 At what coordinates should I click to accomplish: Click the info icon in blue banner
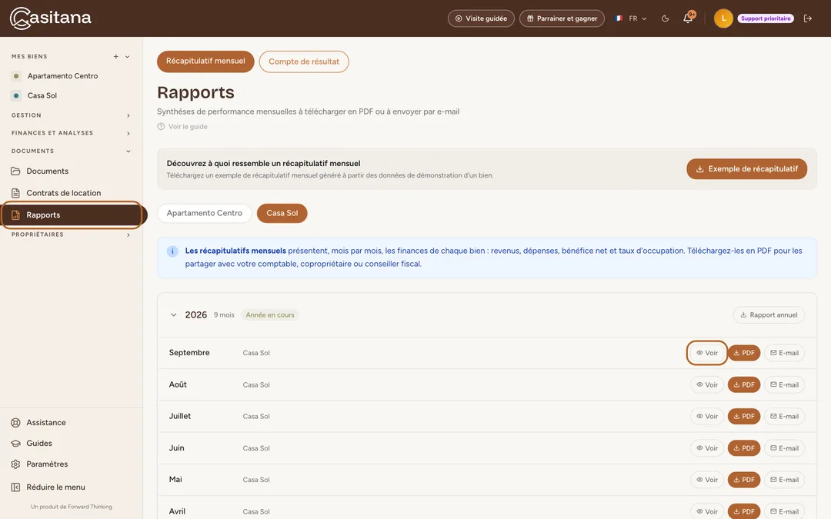pos(172,251)
